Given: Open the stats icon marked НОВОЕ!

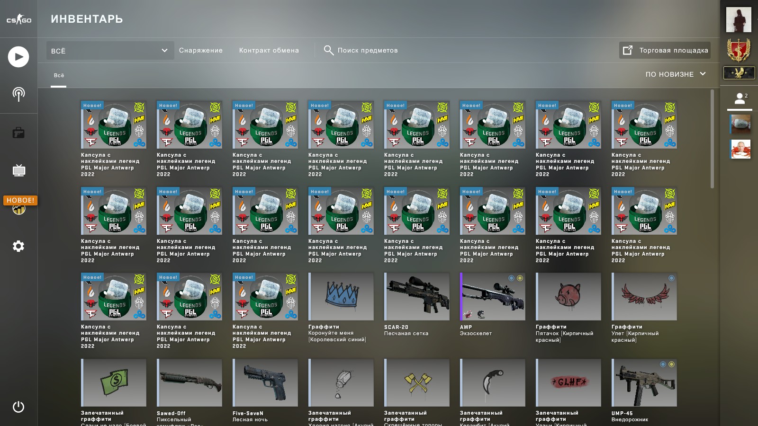Looking at the screenshot, I should (x=19, y=208).
